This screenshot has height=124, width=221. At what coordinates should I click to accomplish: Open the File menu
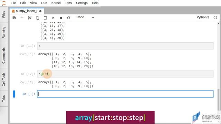pos(13,3)
